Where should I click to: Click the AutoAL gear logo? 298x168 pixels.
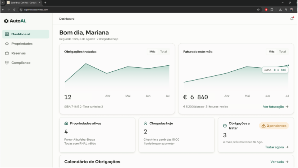(x=6, y=21)
